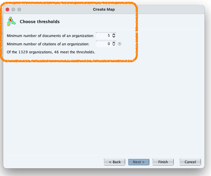This screenshot has height=176, width=211.
Task: Decrease the minimum number of citations
Action: pyautogui.click(x=114, y=45)
